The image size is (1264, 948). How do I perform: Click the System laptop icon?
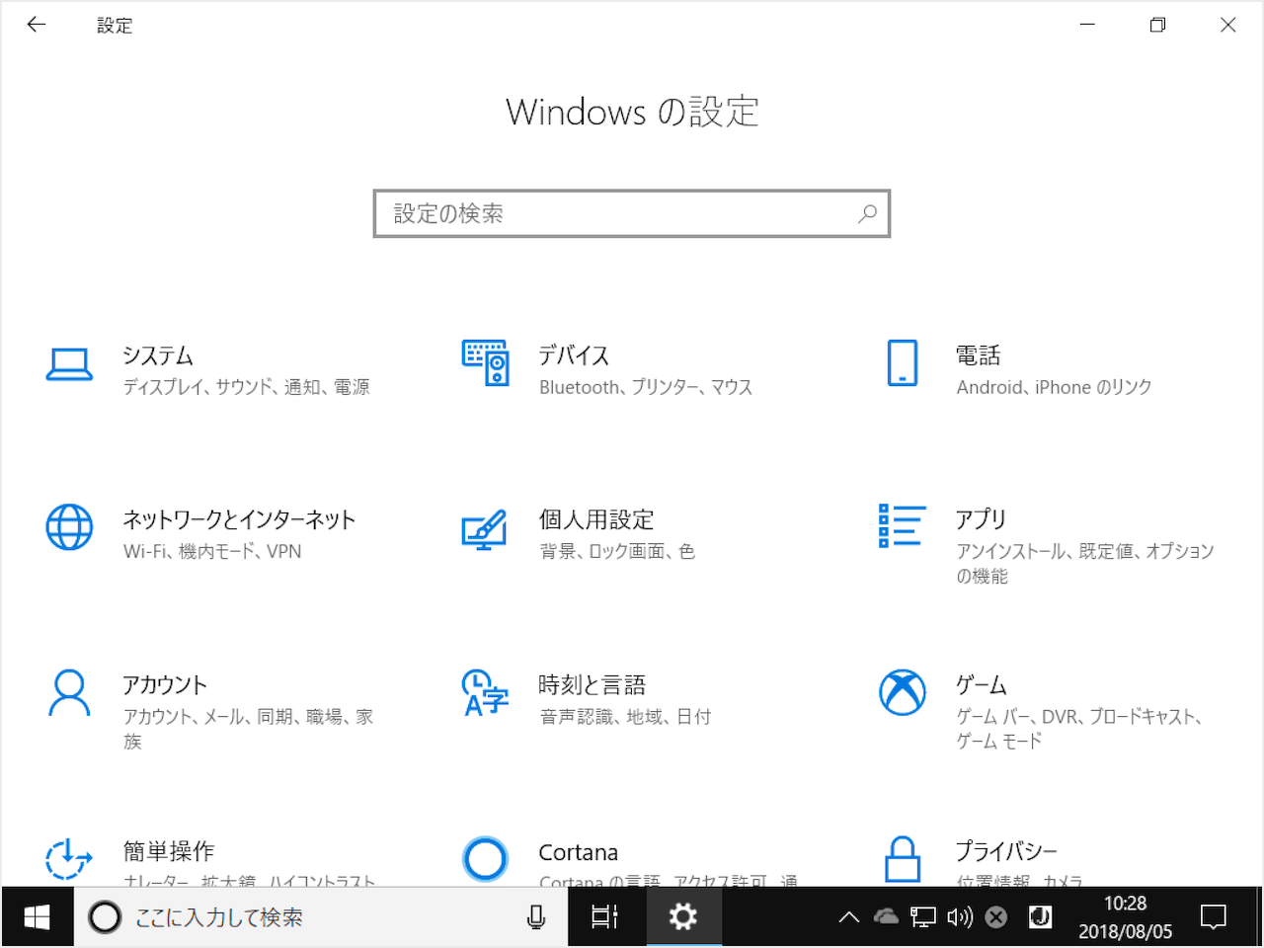(69, 363)
